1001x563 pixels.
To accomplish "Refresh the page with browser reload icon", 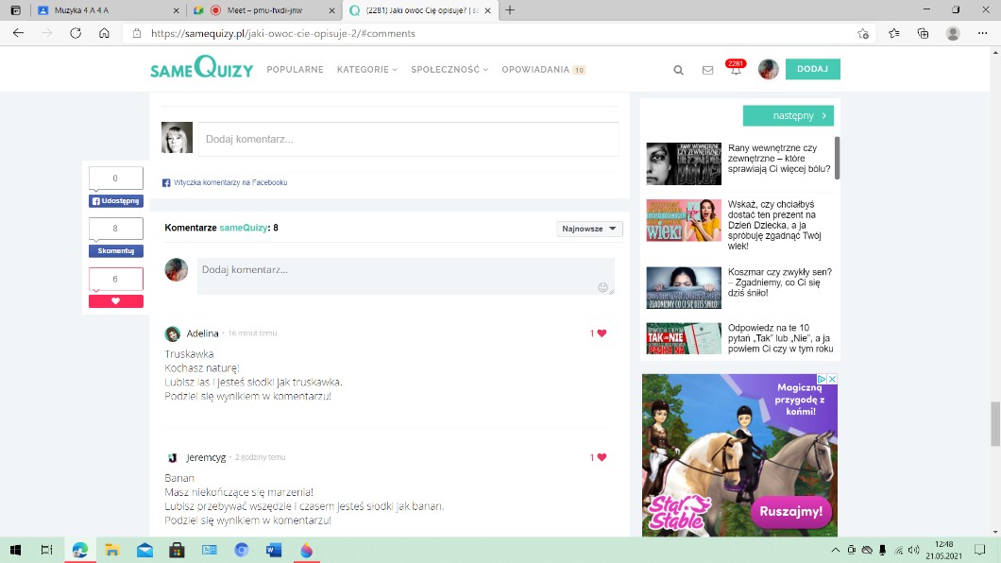I will tap(76, 33).
